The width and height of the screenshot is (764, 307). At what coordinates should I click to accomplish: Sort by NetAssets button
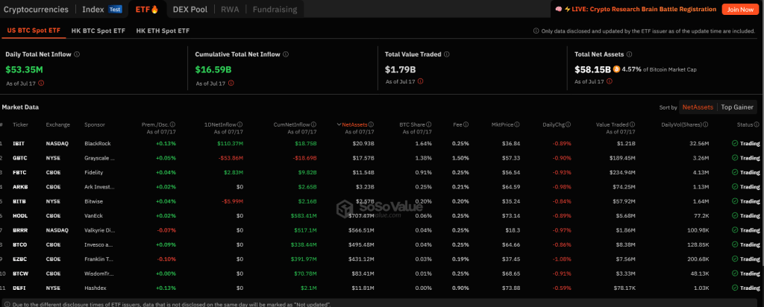698,107
